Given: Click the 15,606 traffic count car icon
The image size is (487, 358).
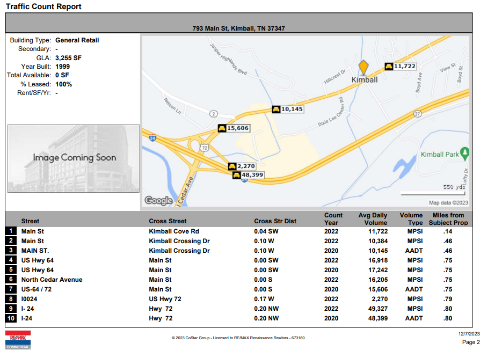Looking at the screenshot, I should tap(222, 128).
